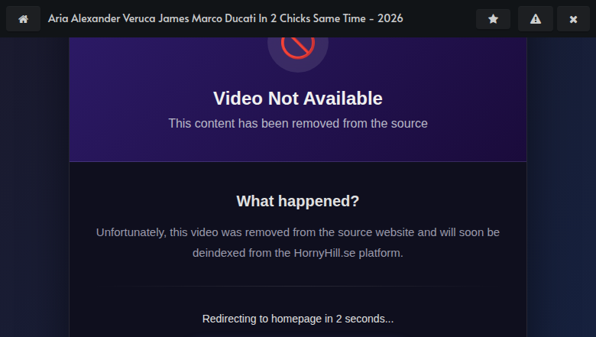Image resolution: width=596 pixels, height=337 pixels.
Task: Click the horizontal divider above the redirect message
Action: click(x=298, y=286)
